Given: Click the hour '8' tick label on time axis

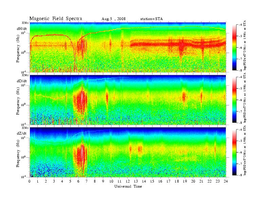Looking at the screenshot, I should pos(95,181).
